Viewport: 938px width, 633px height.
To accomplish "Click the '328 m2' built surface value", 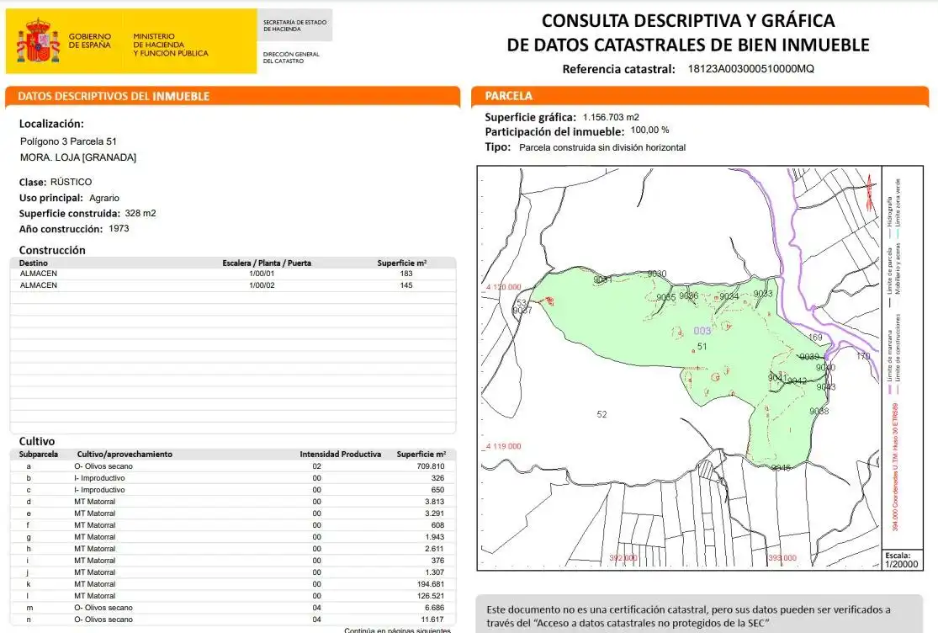I will coord(140,213).
